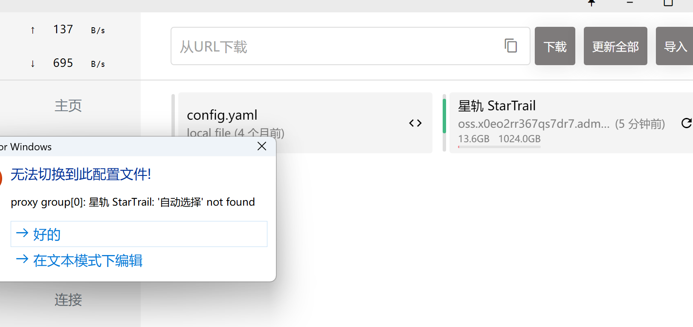Minimize the application window
Viewport: 693px width, 327px height.
630,3
